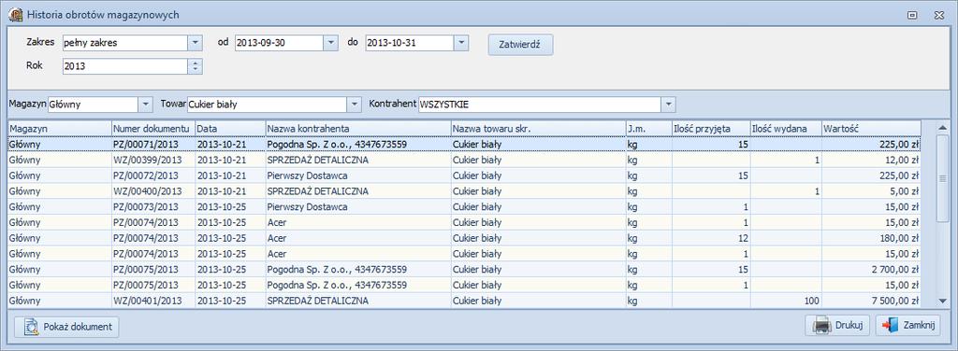Open the 'do' date picker dropdown
The width and height of the screenshot is (958, 351).
[x=461, y=43]
